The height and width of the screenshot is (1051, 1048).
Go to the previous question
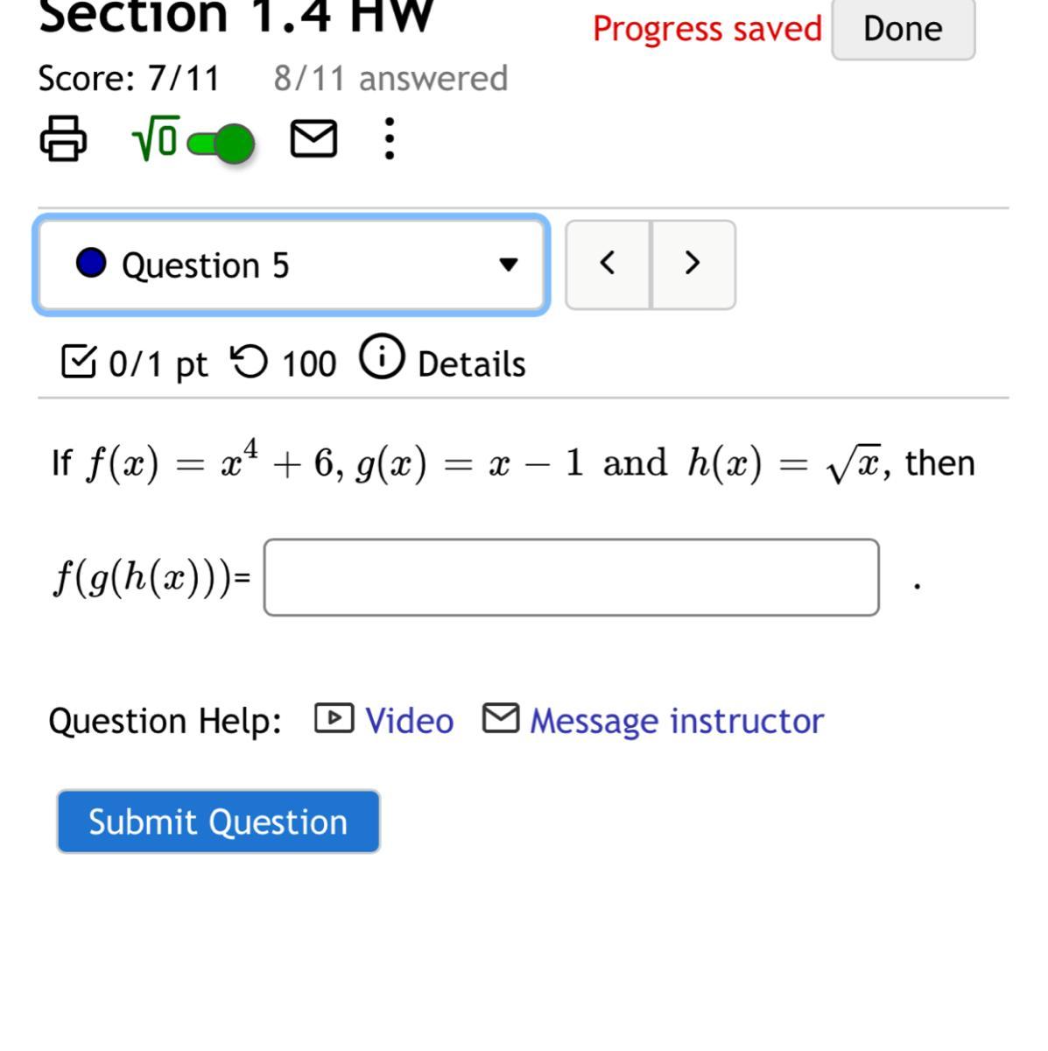point(608,265)
